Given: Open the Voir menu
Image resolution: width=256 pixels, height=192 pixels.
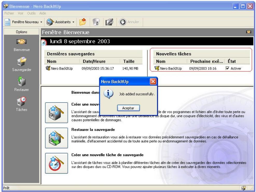Looking at the screenshot, I should (20, 13).
